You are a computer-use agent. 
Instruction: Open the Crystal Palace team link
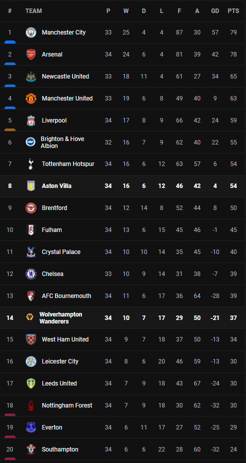[x=61, y=252]
